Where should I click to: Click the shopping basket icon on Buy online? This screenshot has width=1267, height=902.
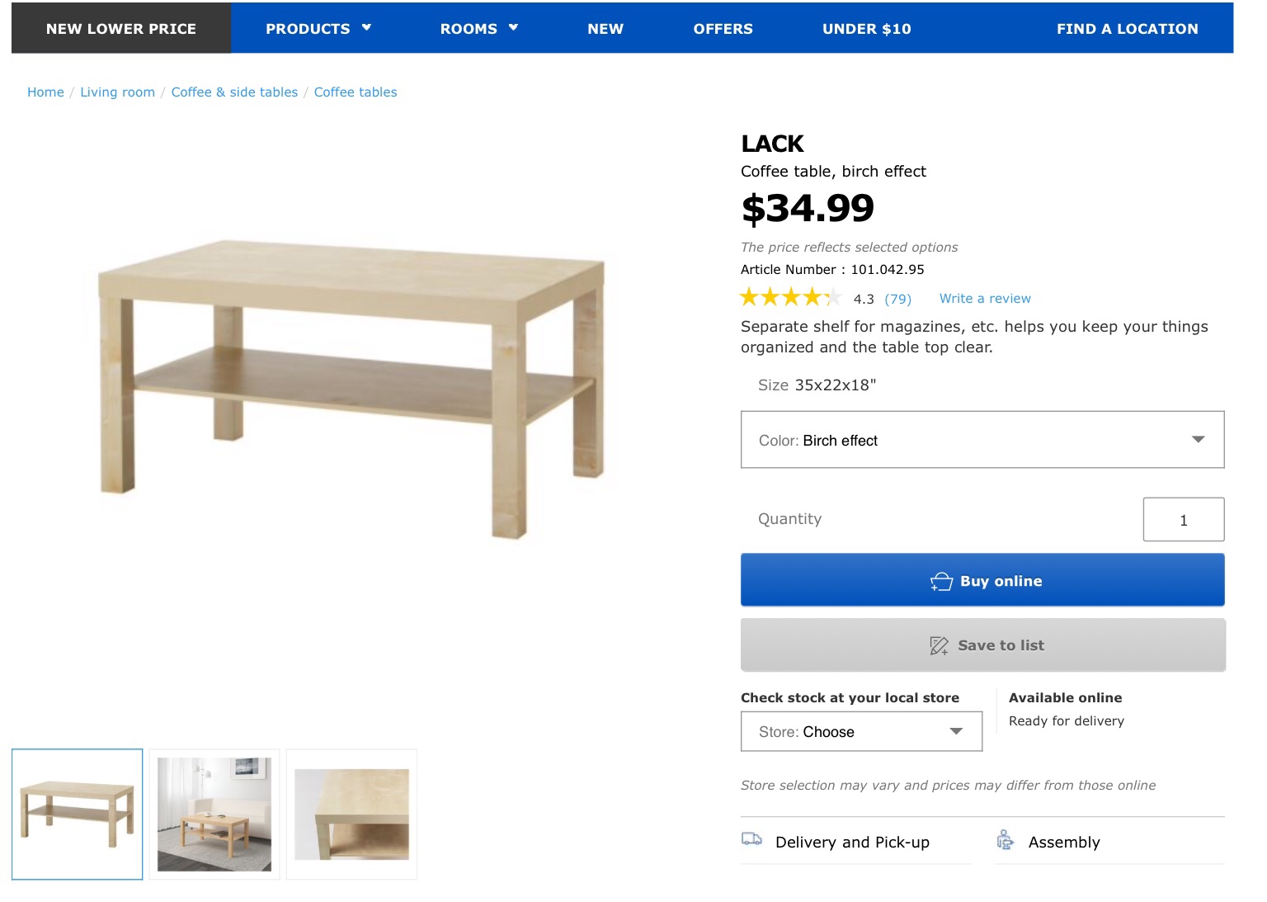pos(941,582)
